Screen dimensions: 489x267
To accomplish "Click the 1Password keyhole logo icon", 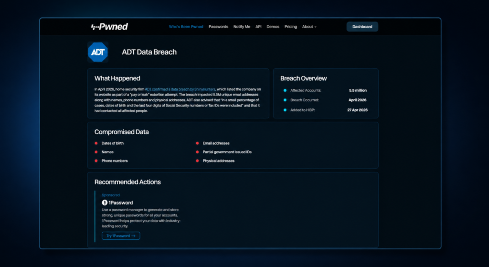I will [105, 203].
